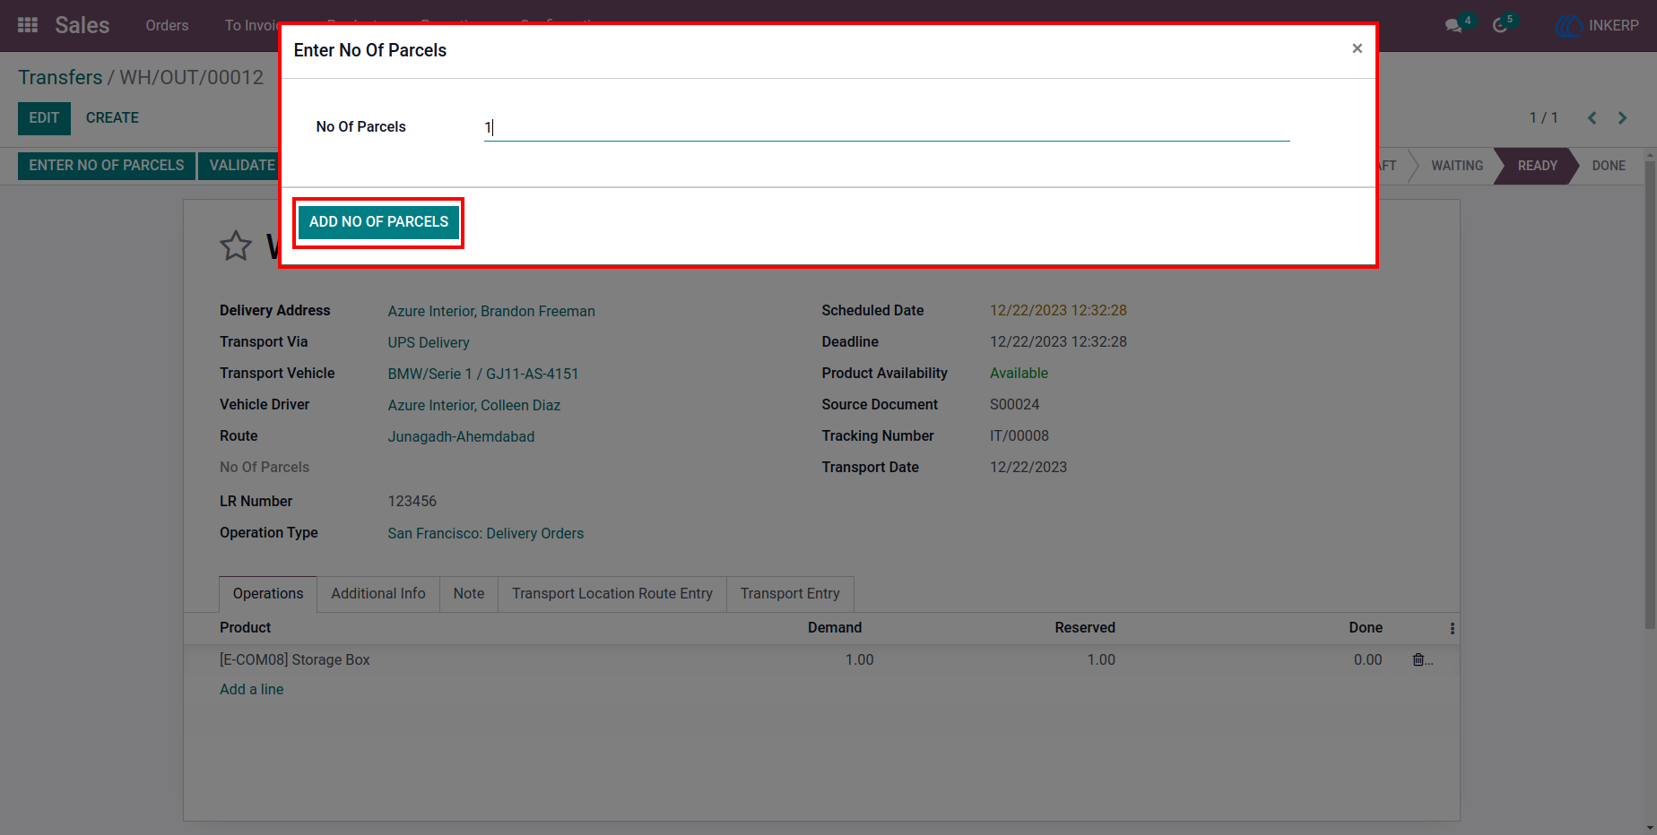Click the No Of Parcels input field
This screenshot has height=835, width=1657.
pyautogui.click(x=887, y=127)
